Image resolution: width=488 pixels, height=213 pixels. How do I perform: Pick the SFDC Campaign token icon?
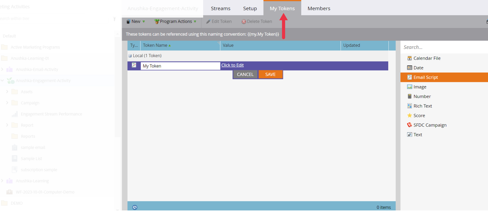(x=409, y=125)
